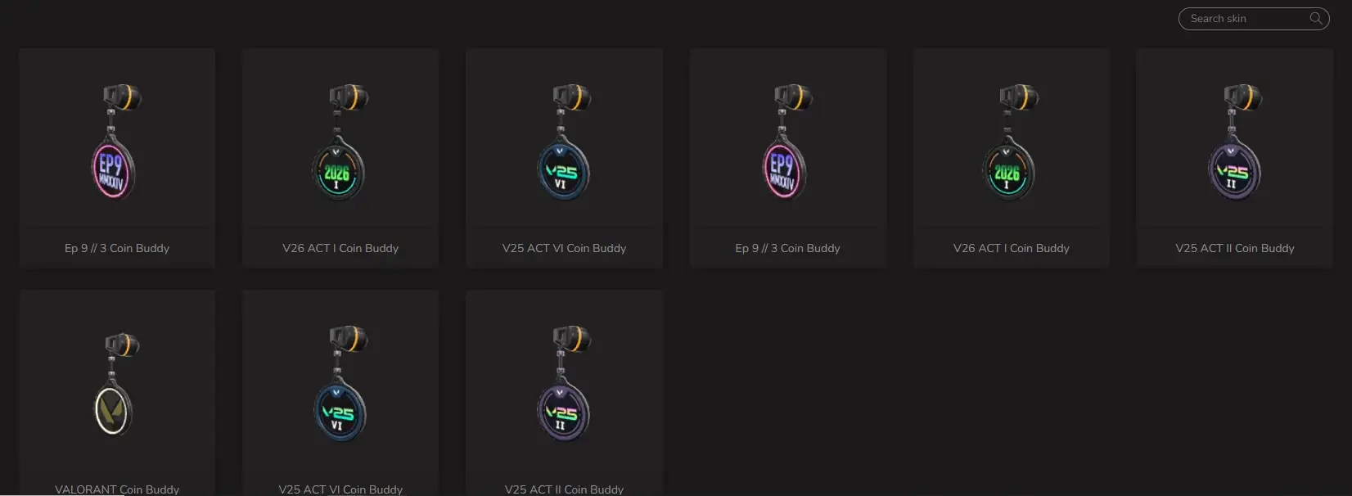
Task: Focus the Search skin input field
Action: coord(1253,19)
